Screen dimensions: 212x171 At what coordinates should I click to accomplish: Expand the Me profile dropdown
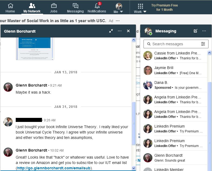coord(118,8)
